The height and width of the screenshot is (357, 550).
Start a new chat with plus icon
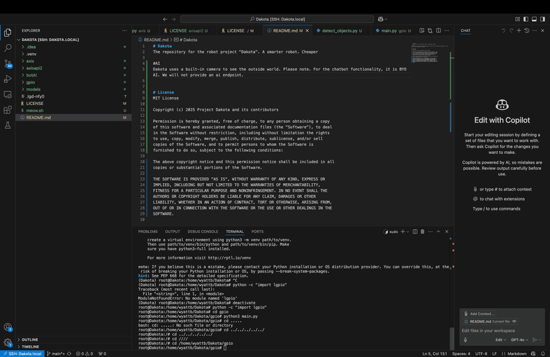point(519,31)
